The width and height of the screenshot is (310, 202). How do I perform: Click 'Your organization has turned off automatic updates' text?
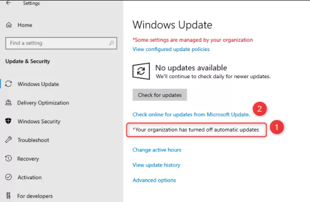pos(196,130)
